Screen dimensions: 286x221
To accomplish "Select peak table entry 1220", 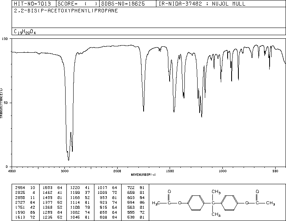I will (75, 187).
